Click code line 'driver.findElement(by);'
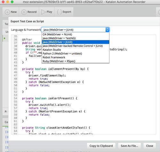Screen dimensions: 160x152 coord(47,76)
